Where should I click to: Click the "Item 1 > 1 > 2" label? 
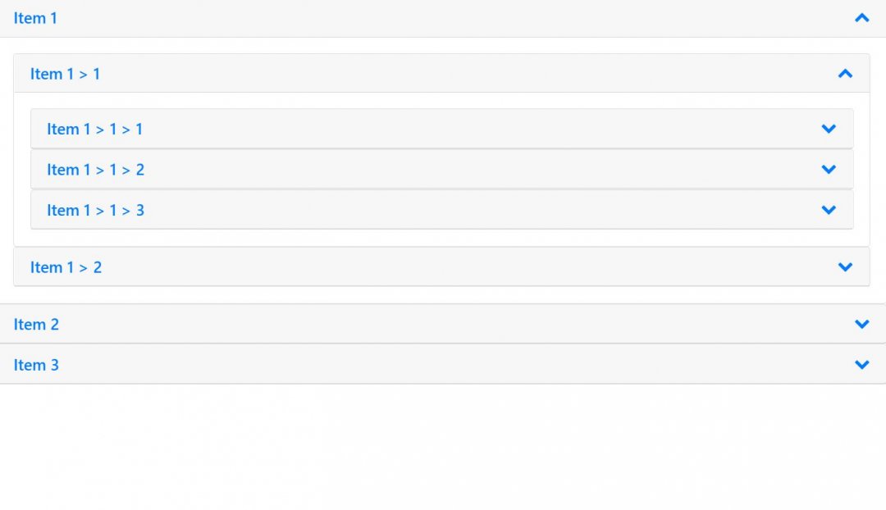pyautogui.click(x=95, y=170)
